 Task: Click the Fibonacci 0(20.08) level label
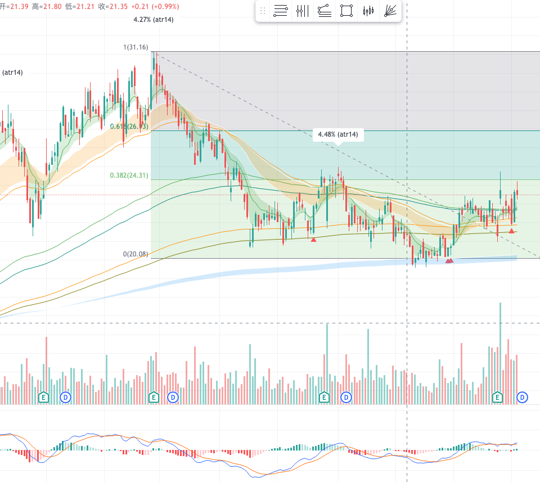[x=135, y=254]
